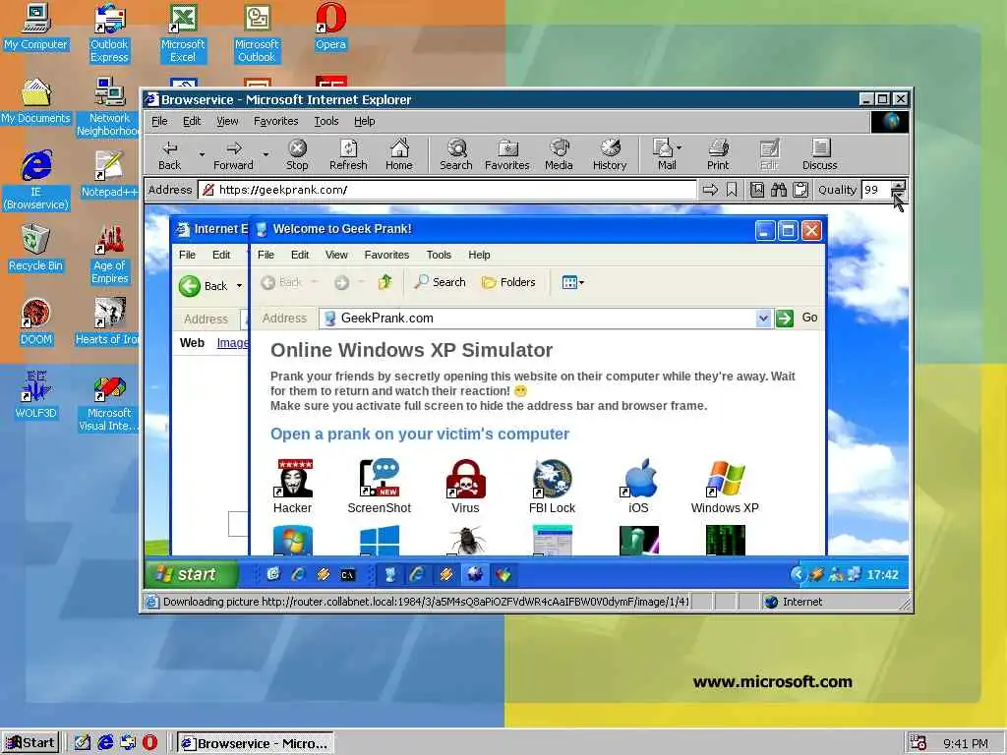
Task: Stop page loading with Stop icon
Action: coord(297,155)
